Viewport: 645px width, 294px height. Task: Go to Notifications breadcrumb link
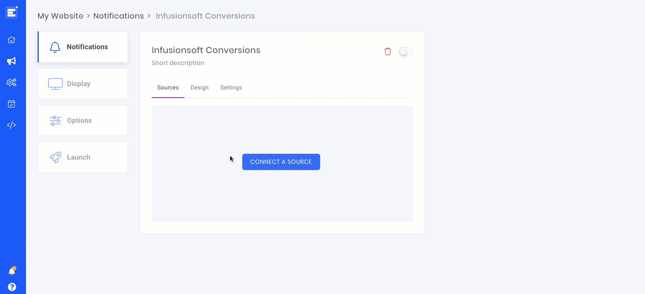(x=119, y=16)
